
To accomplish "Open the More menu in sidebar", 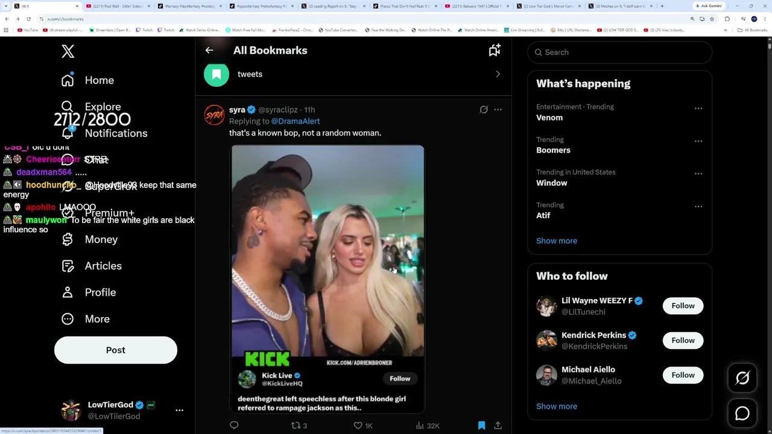I will tap(85, 319).
